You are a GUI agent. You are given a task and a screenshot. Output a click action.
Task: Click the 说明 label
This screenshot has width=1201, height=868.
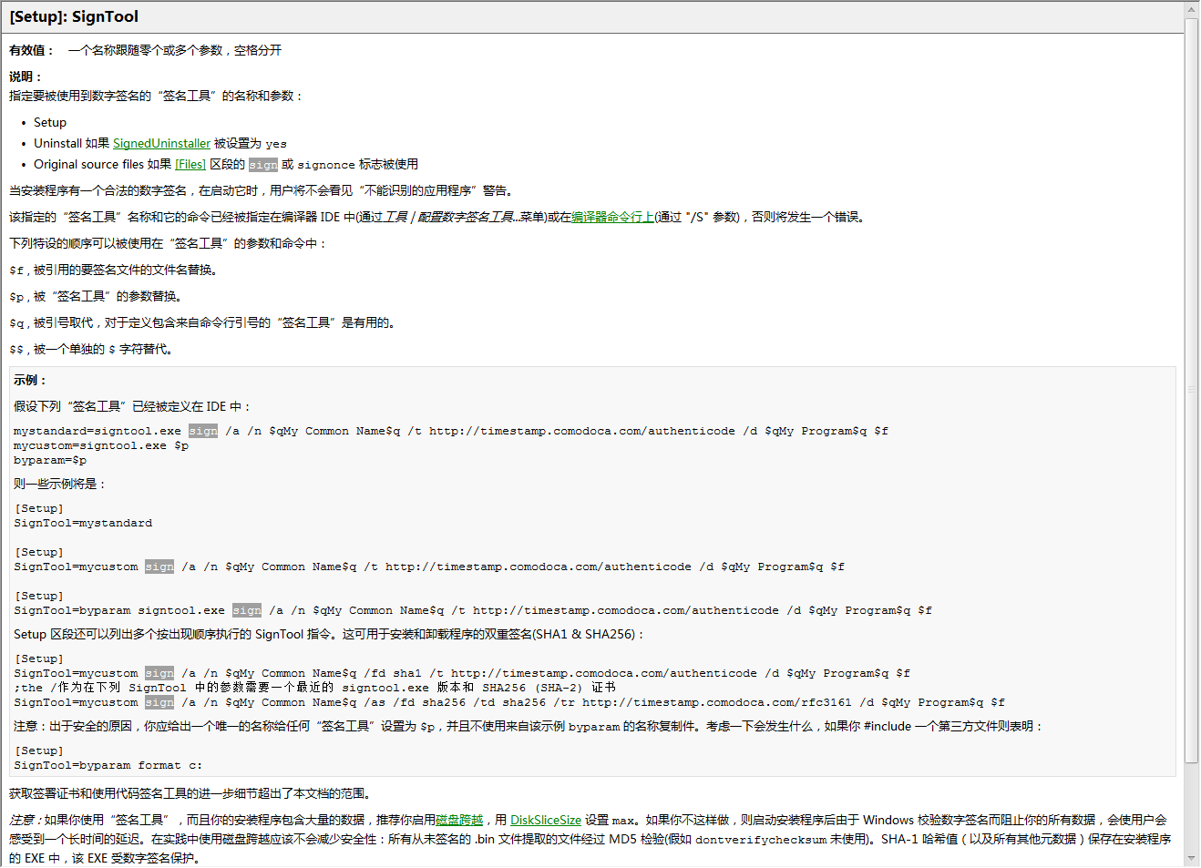[26, 77]
